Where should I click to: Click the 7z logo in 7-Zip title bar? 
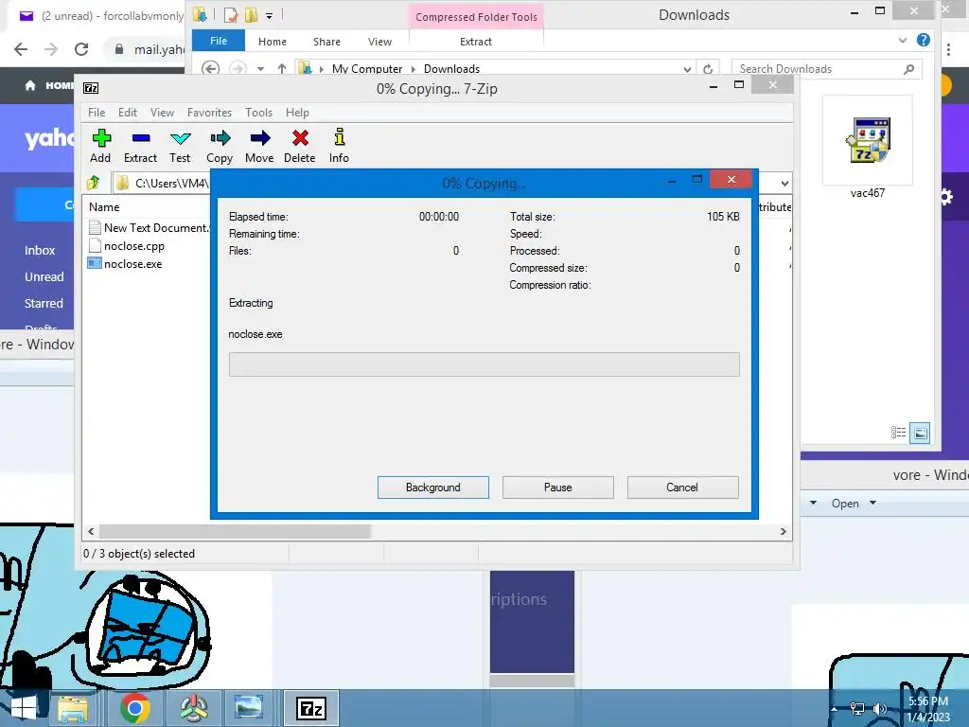91,88
